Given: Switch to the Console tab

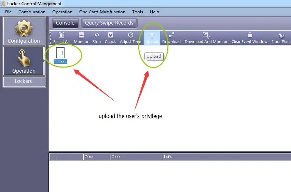Looking at the screenshot, I should [65, 23].
